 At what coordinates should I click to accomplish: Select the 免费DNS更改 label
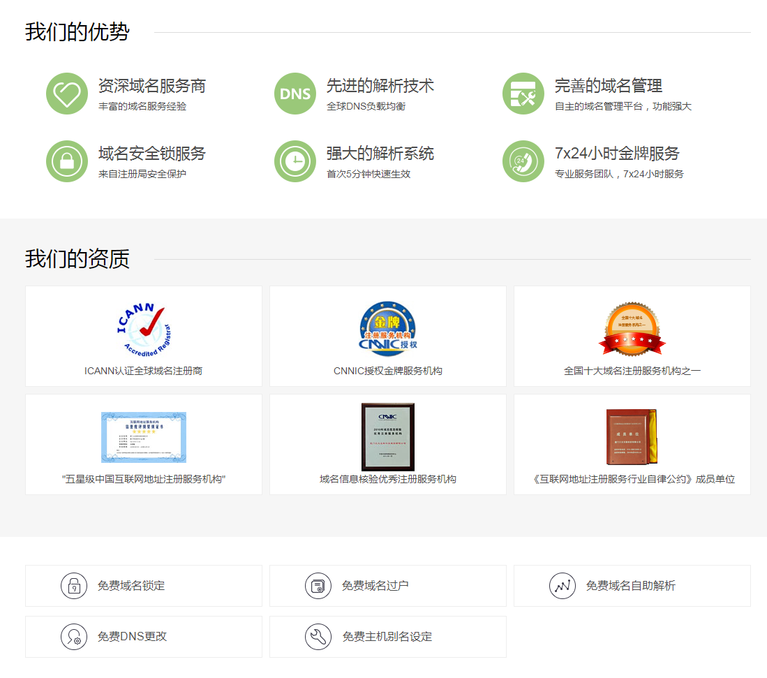point(133,637)
